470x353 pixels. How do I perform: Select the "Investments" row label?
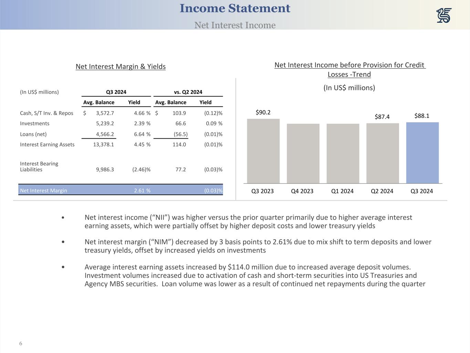click(x=35, y=123)
